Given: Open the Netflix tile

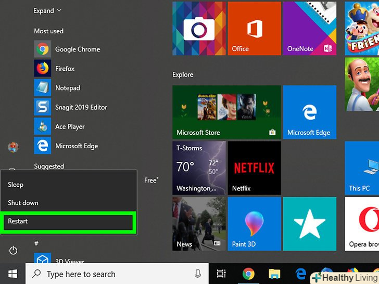Looking at the screenshot, I should pos(254,169).
